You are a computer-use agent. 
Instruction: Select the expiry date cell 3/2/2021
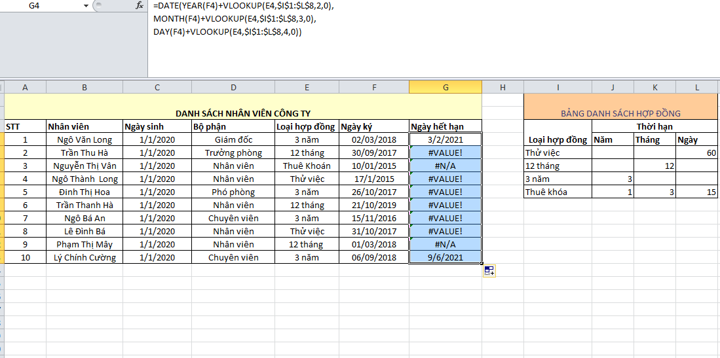point(445,139)
